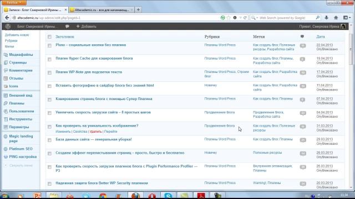Bookmark page with the star icon
Viewport: 355px width, 199px height.
click(229, 18)
